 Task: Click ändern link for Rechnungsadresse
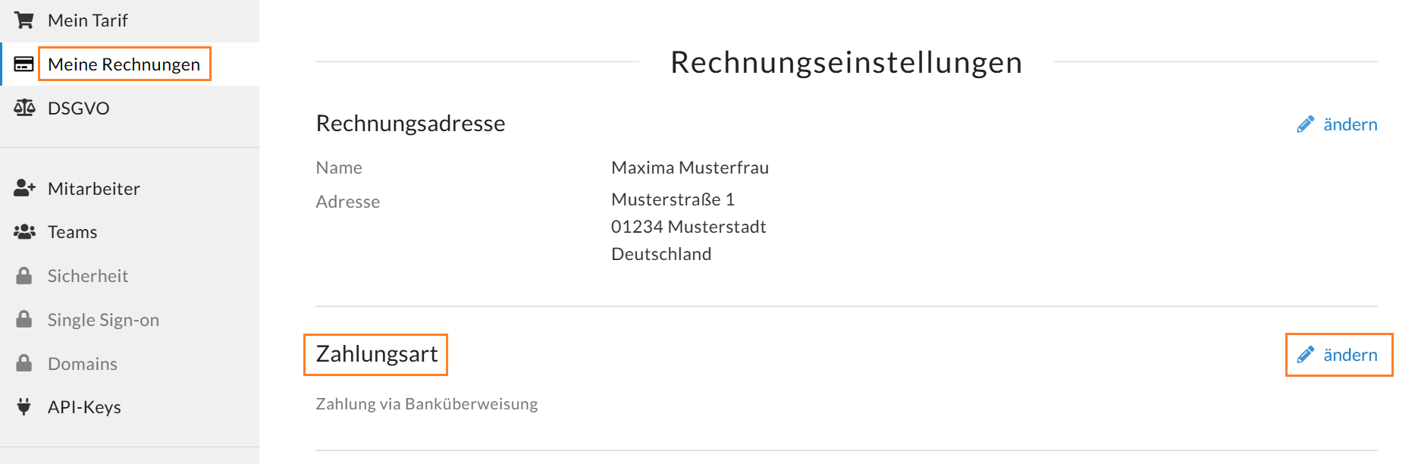(x=1350, y=124)
